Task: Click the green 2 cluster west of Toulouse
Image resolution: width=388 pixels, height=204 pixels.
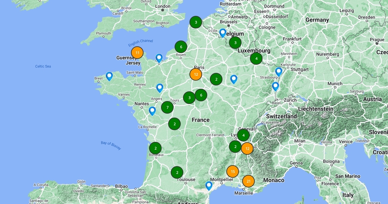Action: click(x=177, y=172)
